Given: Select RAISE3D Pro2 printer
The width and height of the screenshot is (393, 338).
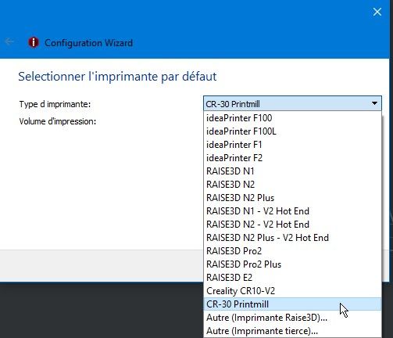Looking at the screenshot, I should coord(292,251).
